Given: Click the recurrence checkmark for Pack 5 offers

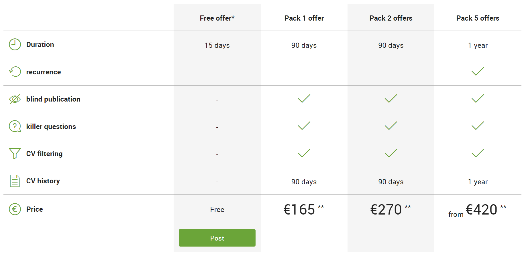Looking at the screenshot, I should tap(478, 71).
